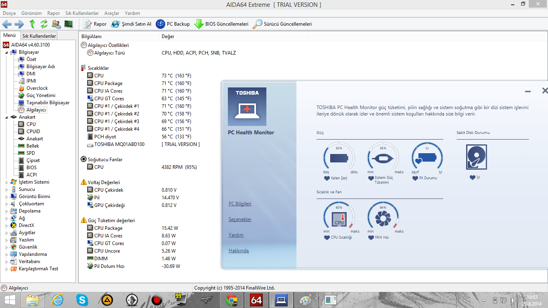The width and height of the screenshot is (548, 308).
Task: Select Özet in the tree
Action: [x=31, y=59]
